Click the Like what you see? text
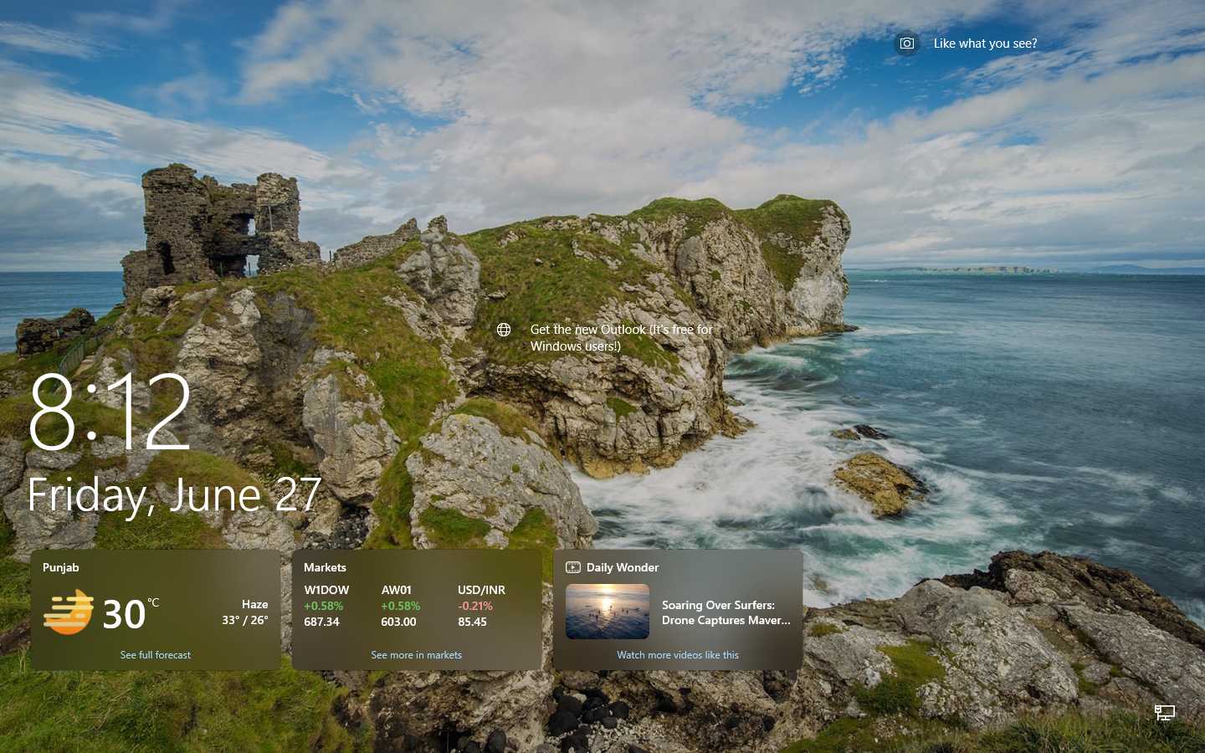1205x753 pixels. pos(985,44)
